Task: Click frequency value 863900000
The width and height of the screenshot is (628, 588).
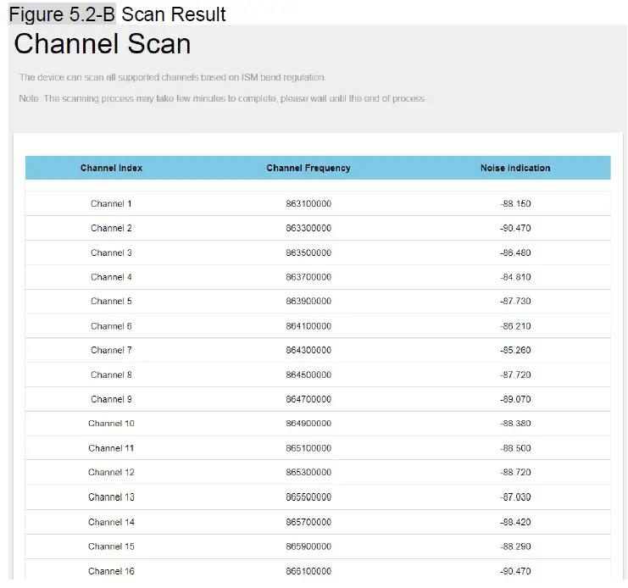Action: (308, 301)
